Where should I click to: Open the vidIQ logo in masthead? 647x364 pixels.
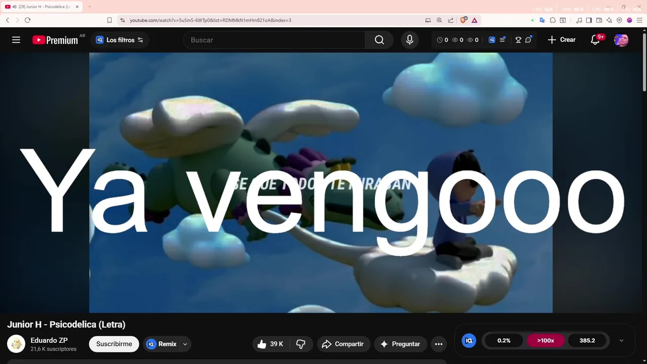(x=492, y=40)
